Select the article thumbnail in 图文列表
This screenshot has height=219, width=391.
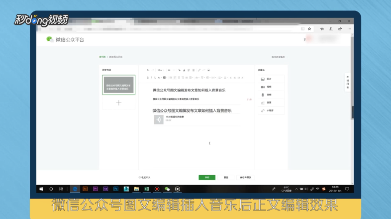click(x=119, y=85)
